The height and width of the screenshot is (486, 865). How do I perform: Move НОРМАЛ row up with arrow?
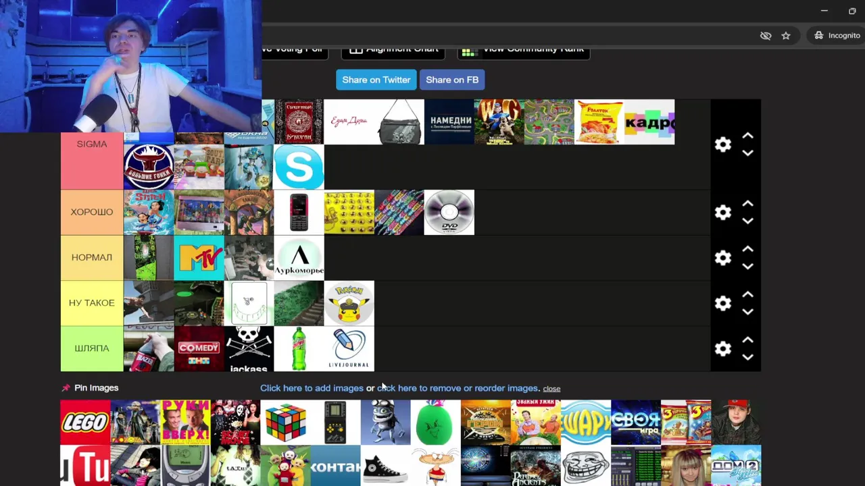tap(747, 249)
